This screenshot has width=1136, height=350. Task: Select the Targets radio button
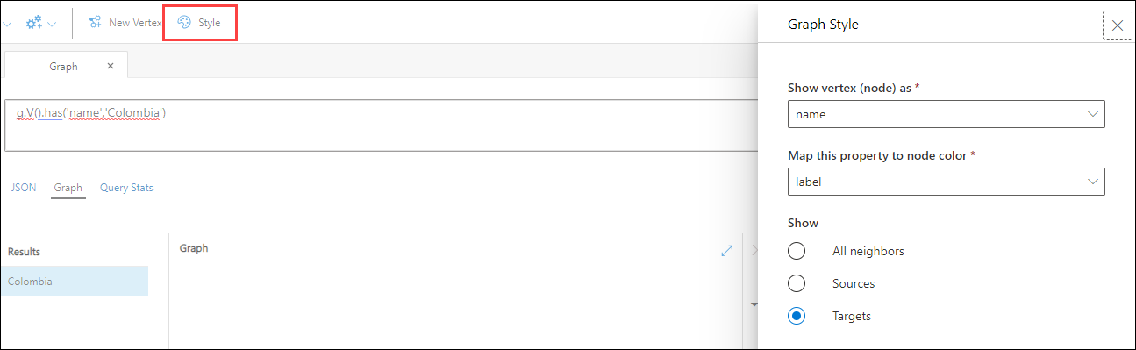point(797,316)
